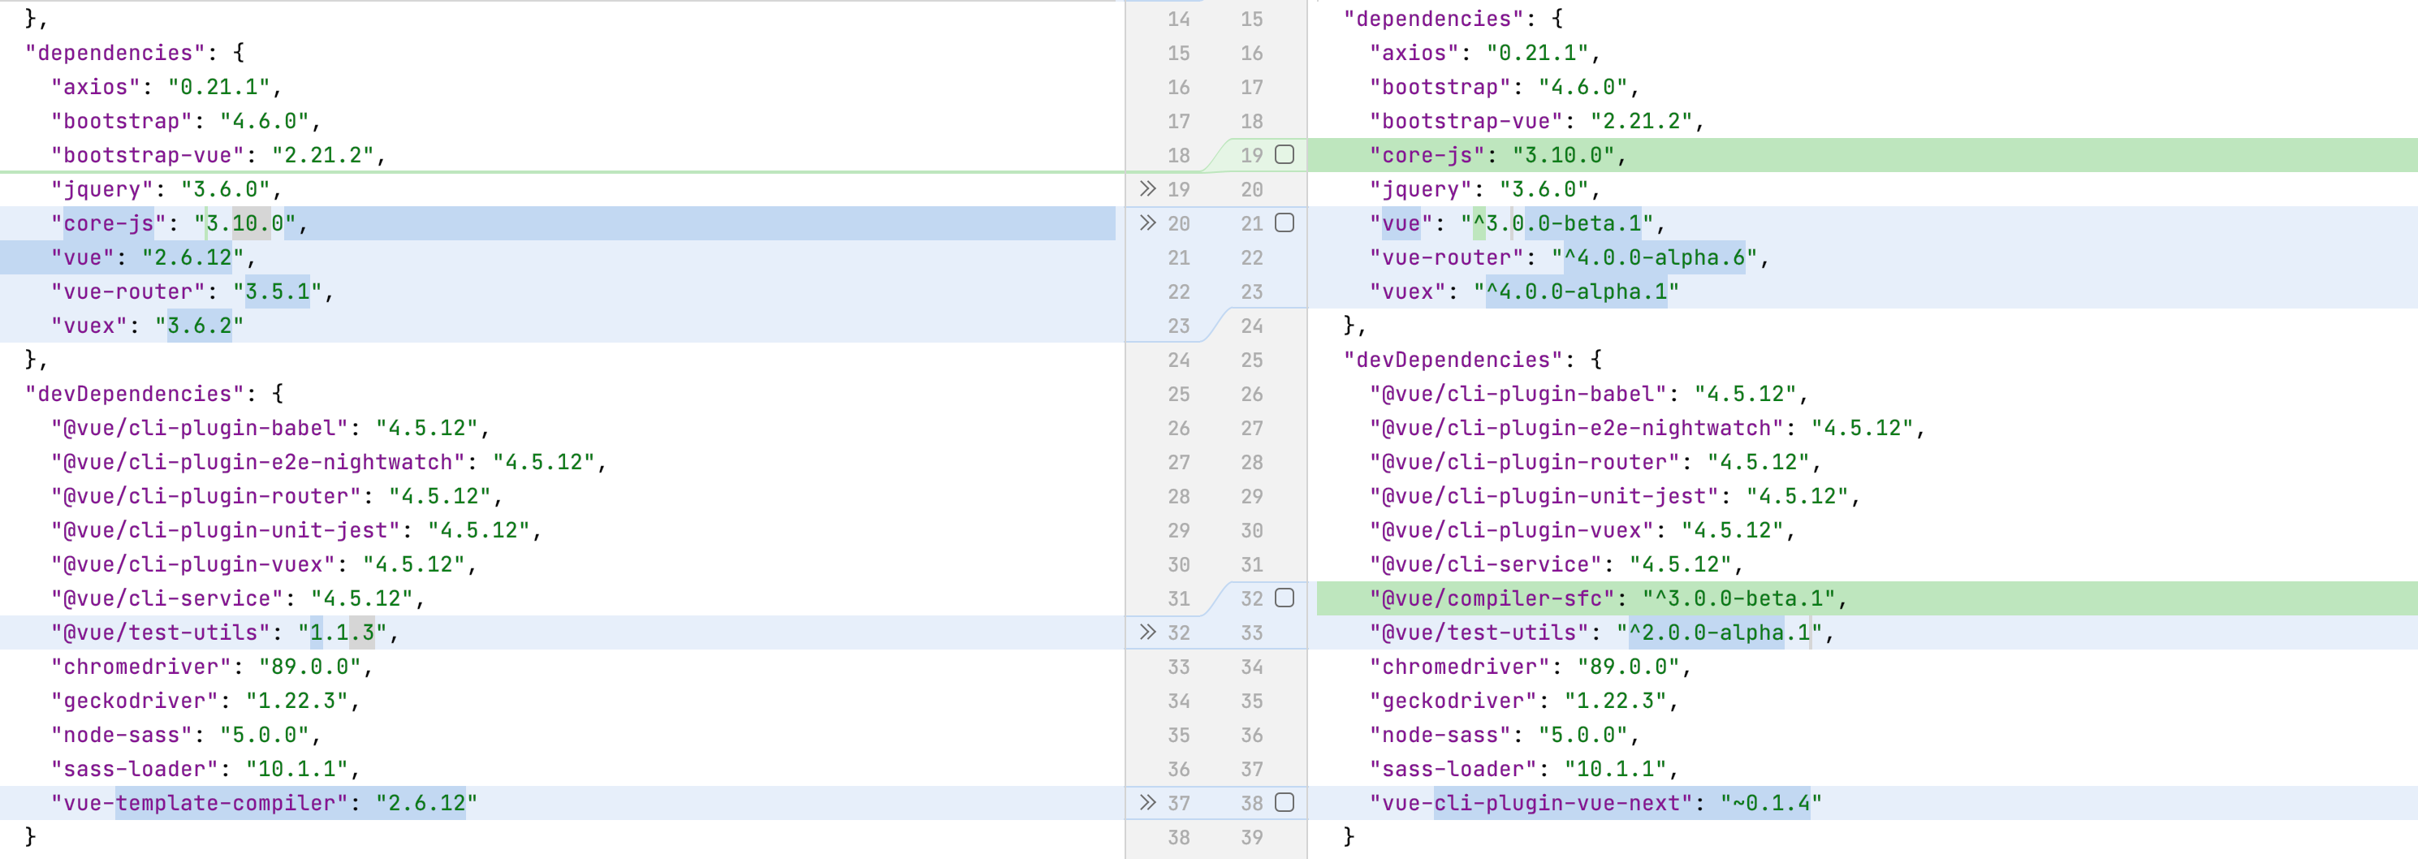Click "@vue/cli-plugin-e2e-nightwatch" line in right pane
Image resolution: width=2418 pixels, height=859 pixels.
point(1647,428)
